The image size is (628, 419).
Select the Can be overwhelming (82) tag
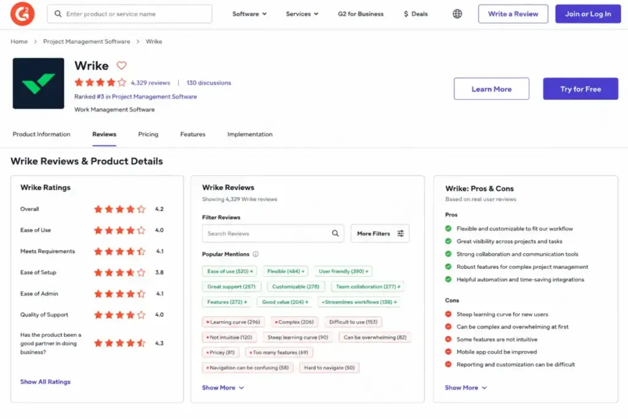coord(375,338)
